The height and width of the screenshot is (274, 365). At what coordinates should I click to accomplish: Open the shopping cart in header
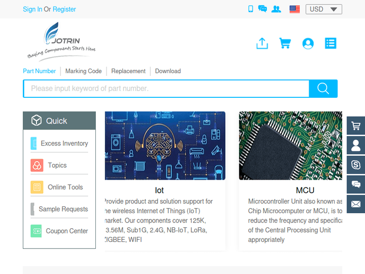(285, 43)
